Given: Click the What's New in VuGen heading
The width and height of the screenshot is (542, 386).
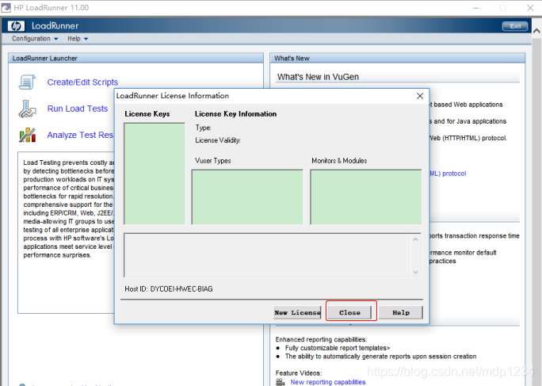Looking at the screenshot, I should [318, 77].
